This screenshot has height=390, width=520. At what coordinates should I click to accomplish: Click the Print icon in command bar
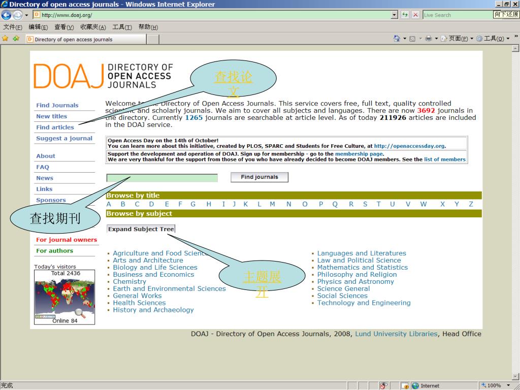click(x=429, y=39)
